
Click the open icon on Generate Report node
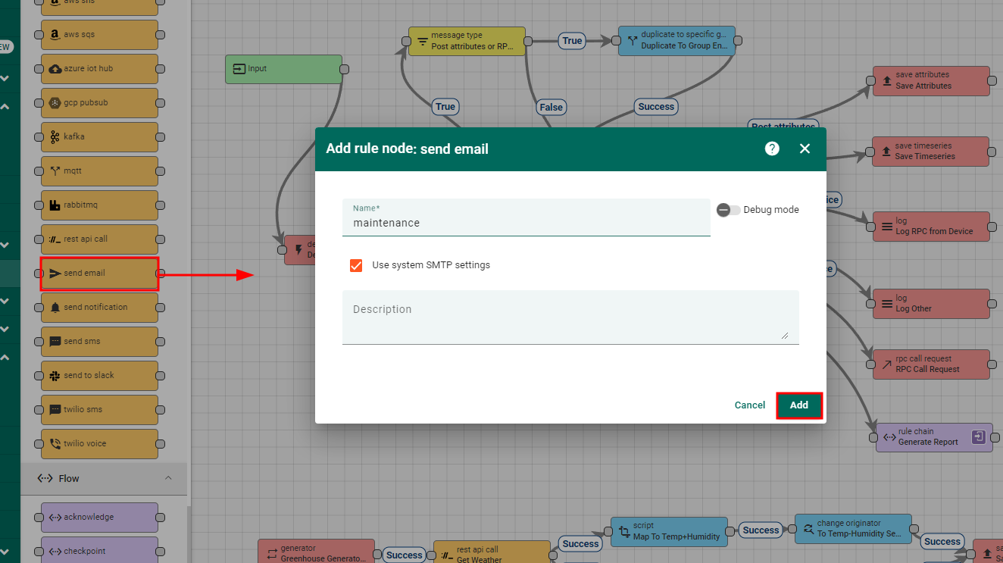[979, 436]
